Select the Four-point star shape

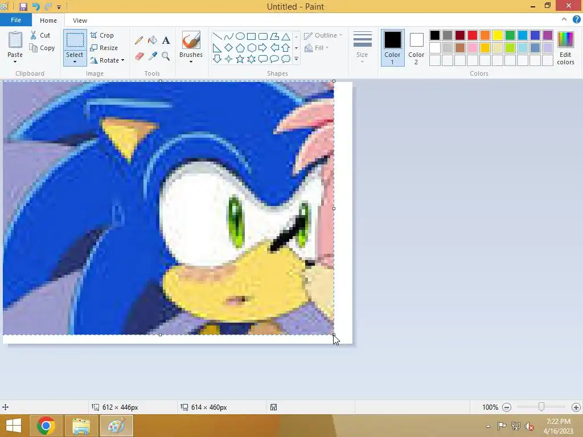pyautogui.click(x=229, y=59)
